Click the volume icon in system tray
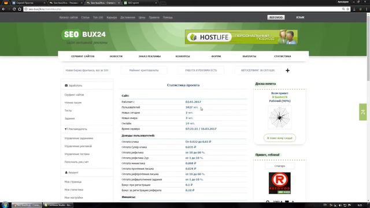Screen dimensions: 370x208 [340, 205]
